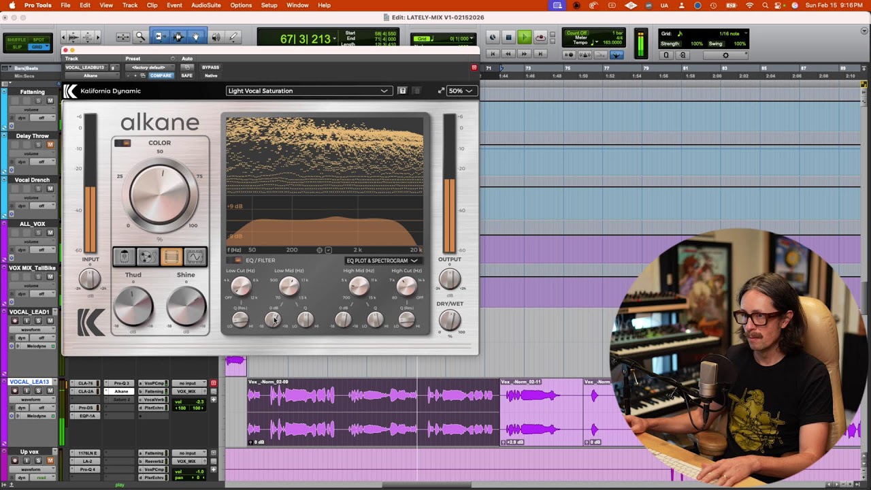Mute the Fattening track
Image resolution: width=871 pixels, height=490 pixels.
tap(50, 101)
